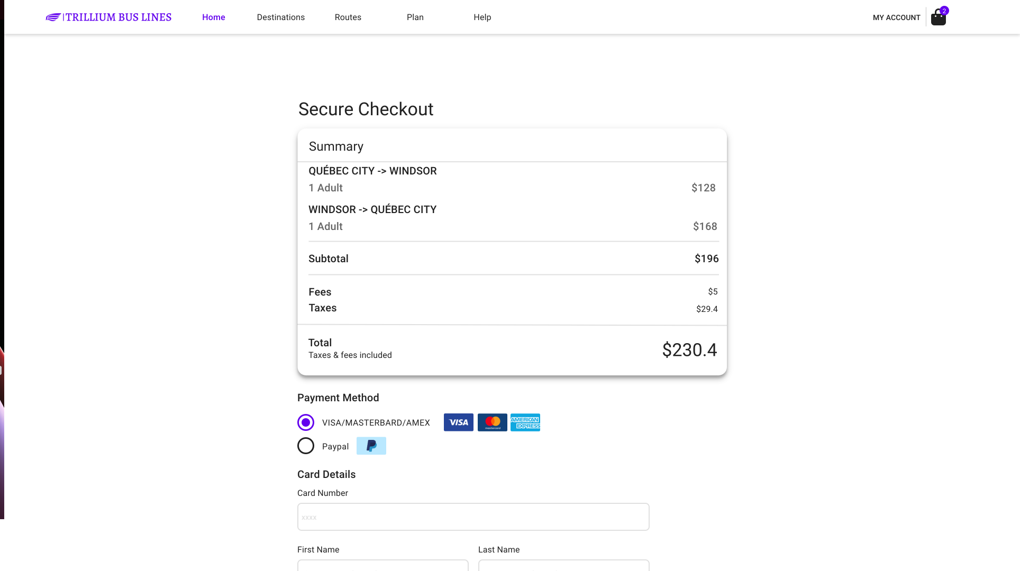
Task: Click Home navigation tab
Action: 214,17
